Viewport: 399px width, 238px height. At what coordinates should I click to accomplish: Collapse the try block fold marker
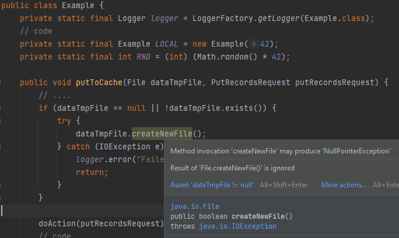[1, 121]
